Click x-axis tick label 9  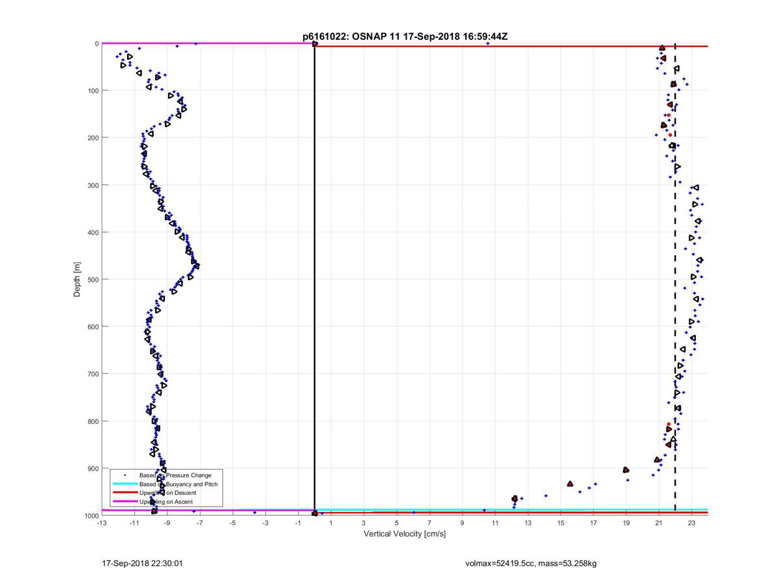pos(462,523)
